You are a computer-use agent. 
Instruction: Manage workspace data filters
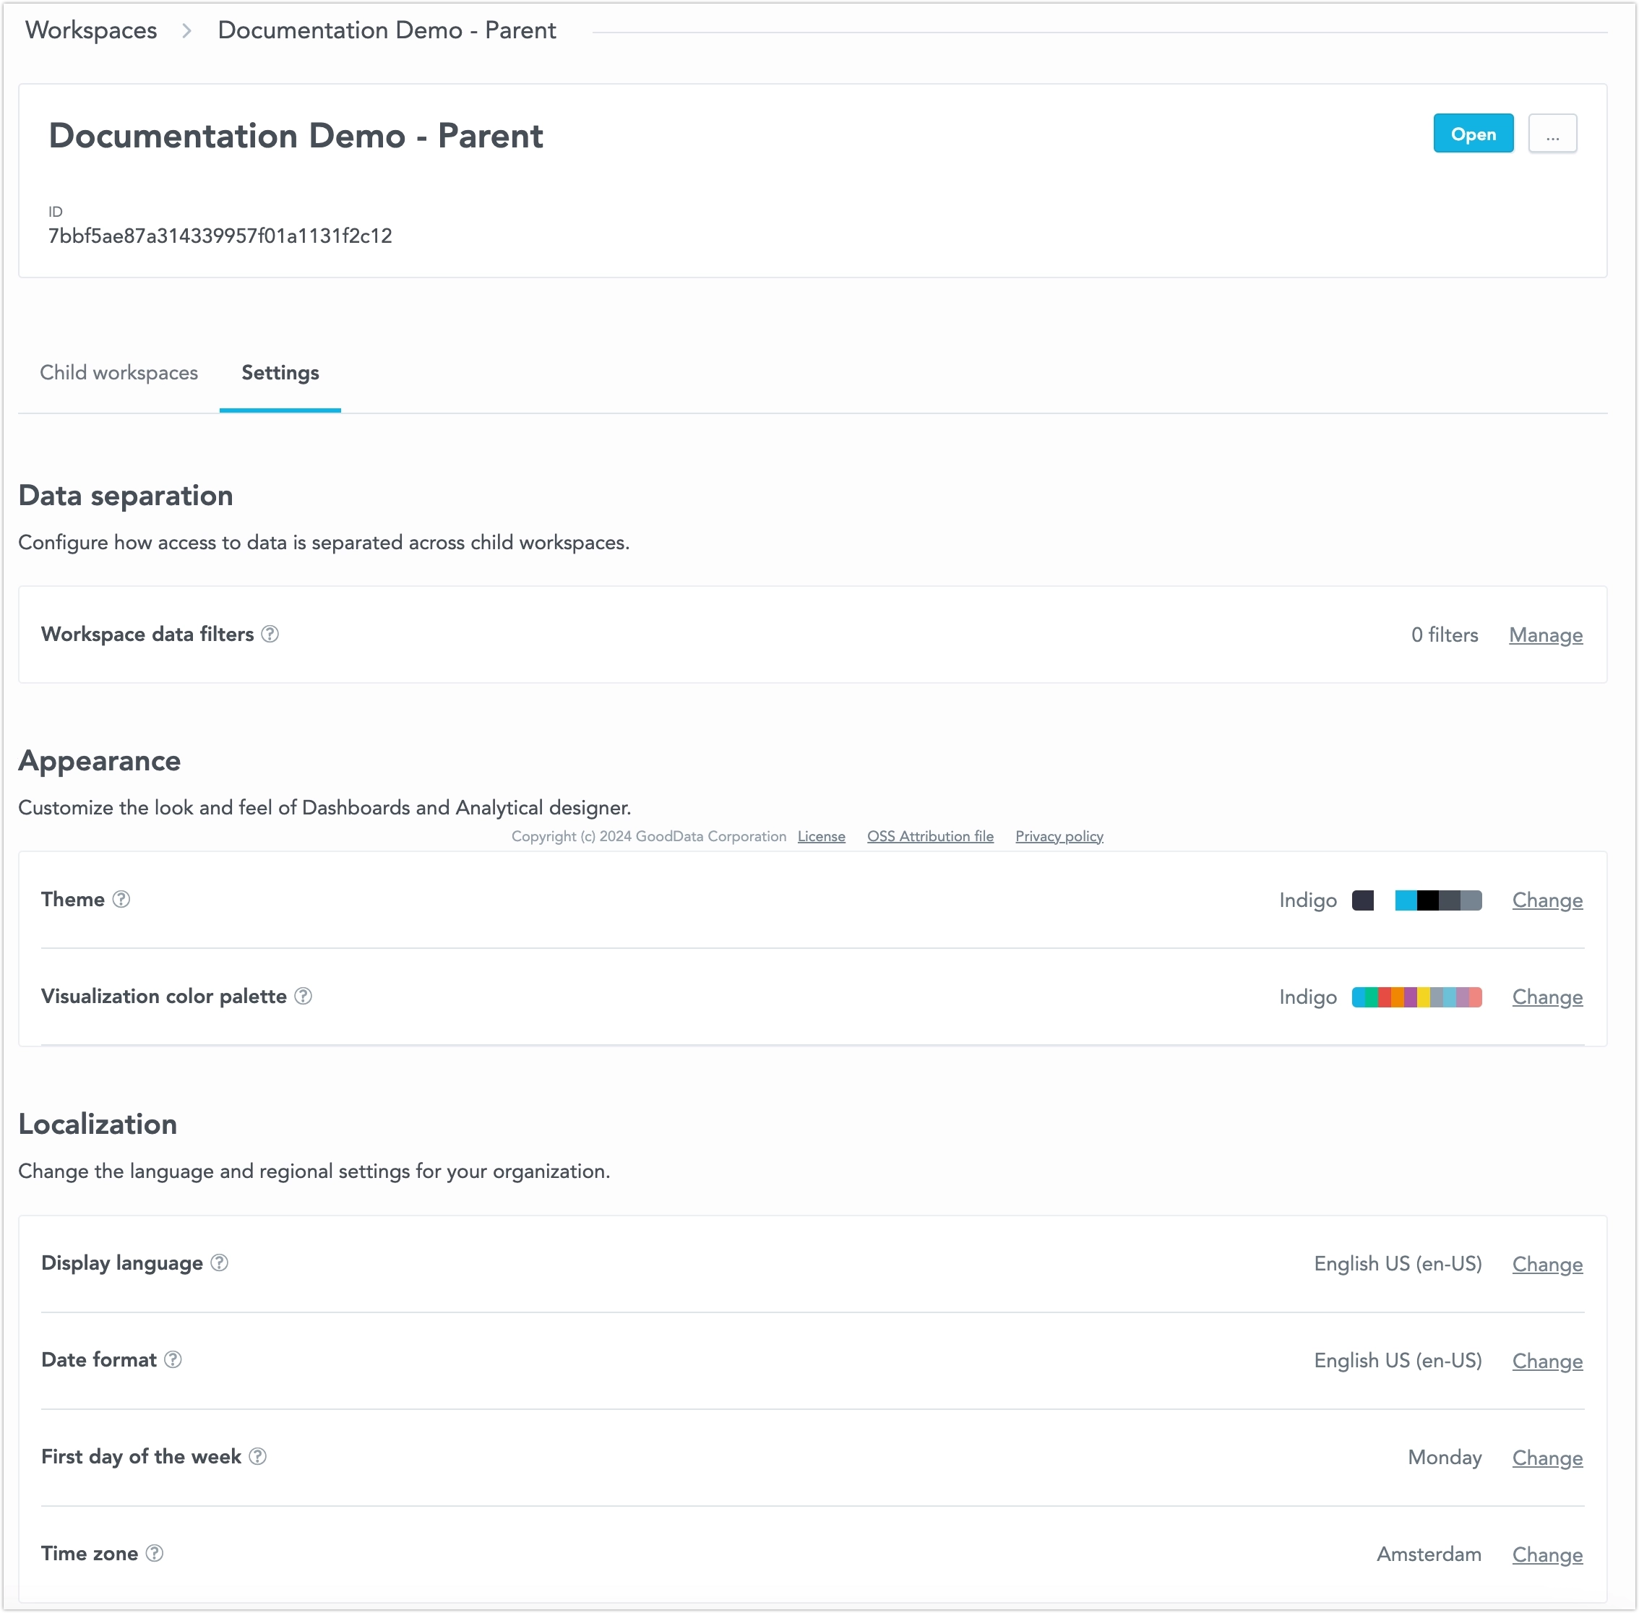click(x=1545, y=635)
